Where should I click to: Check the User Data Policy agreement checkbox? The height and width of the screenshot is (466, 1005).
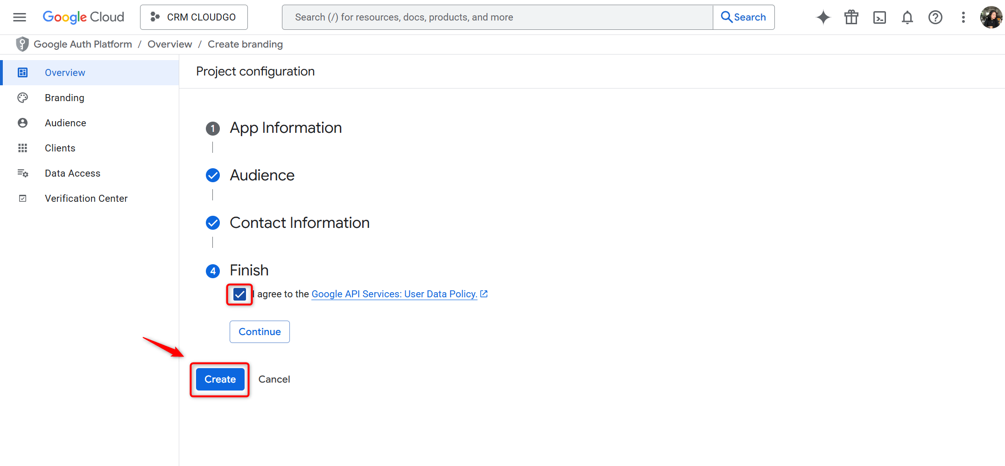point(239,294)
